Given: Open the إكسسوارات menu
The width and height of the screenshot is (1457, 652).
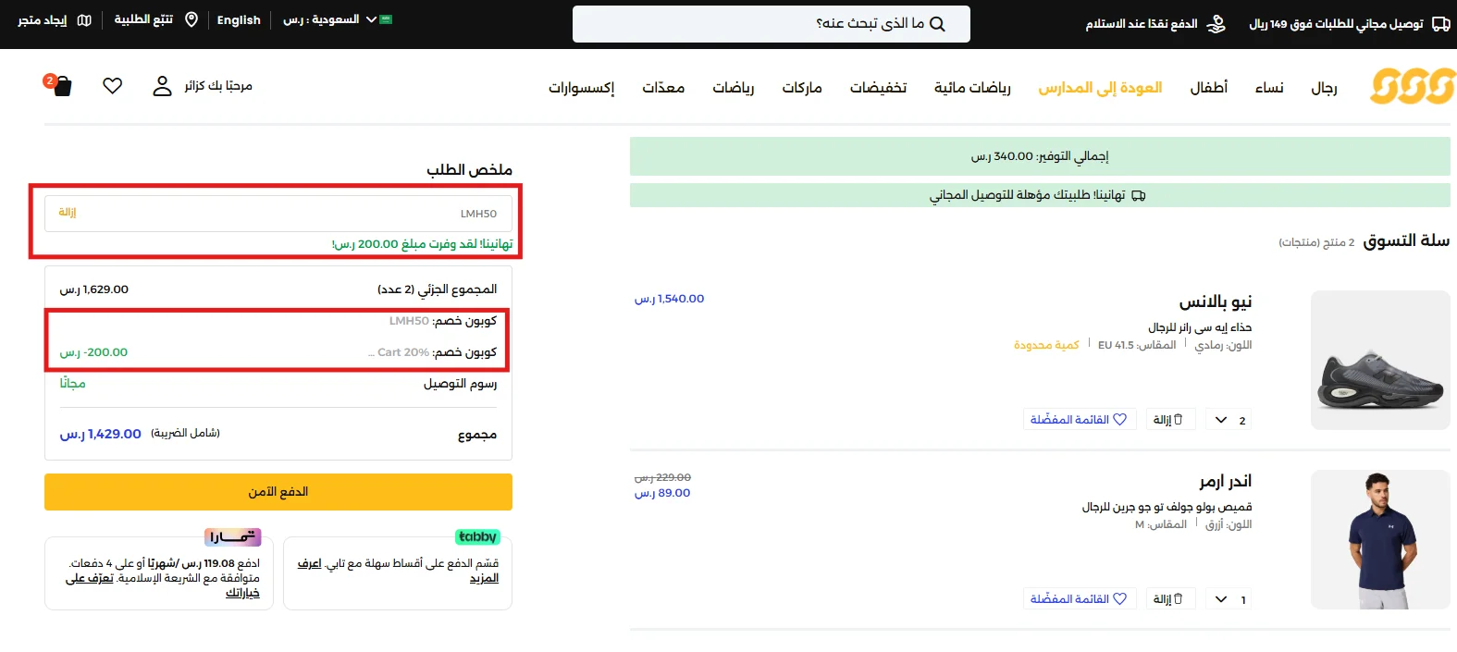Looking at the screenshot, I should [x=581, y=88].
